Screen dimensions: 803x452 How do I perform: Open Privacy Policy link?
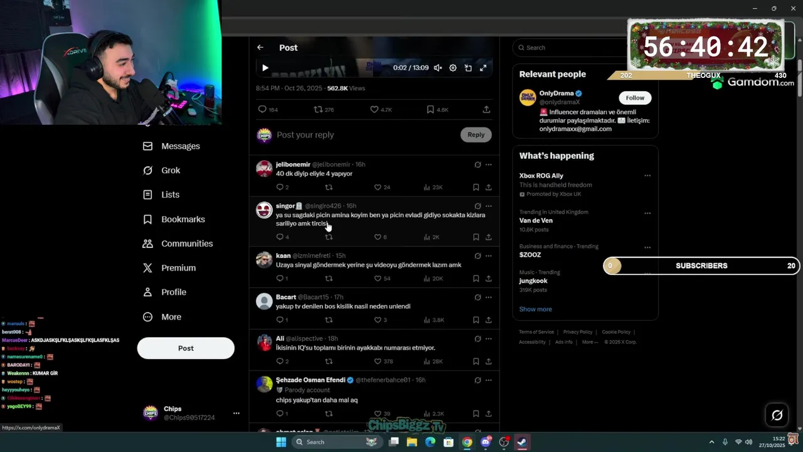tap(578, 332)
